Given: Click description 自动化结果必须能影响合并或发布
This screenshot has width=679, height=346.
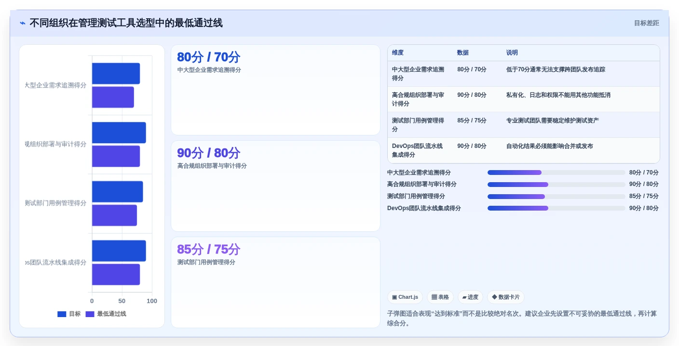Looking at the screenshot, I should 550,146.
